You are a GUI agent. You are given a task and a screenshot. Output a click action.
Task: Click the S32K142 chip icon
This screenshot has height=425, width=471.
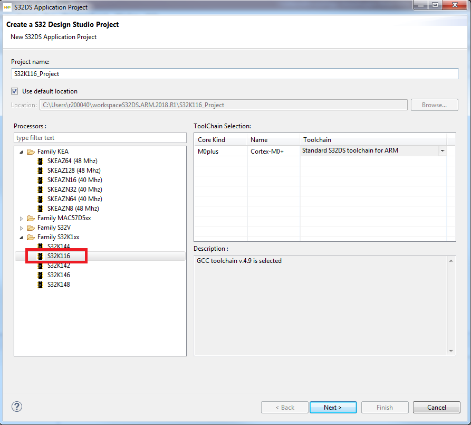point(40,266)
